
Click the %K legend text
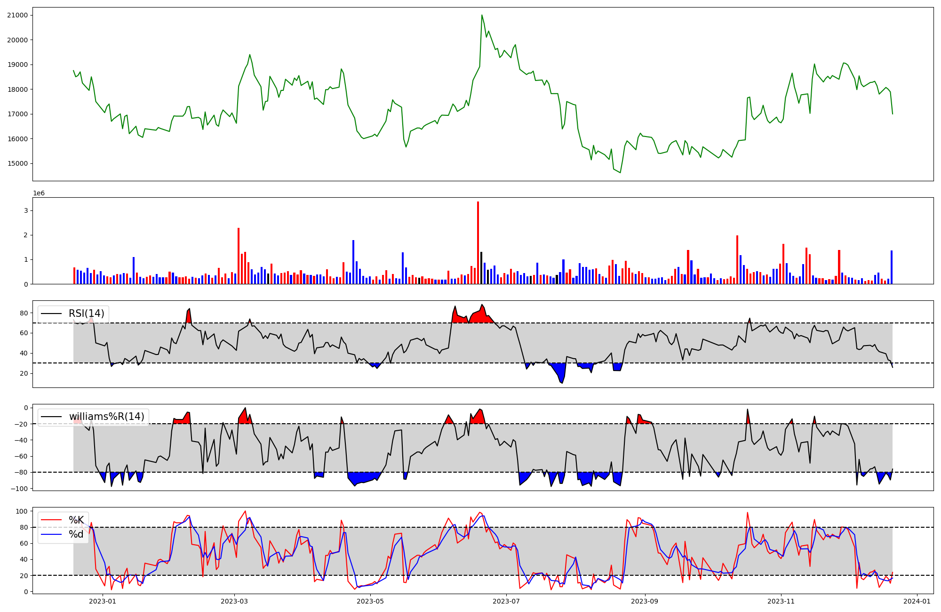[x=76, y=520]
